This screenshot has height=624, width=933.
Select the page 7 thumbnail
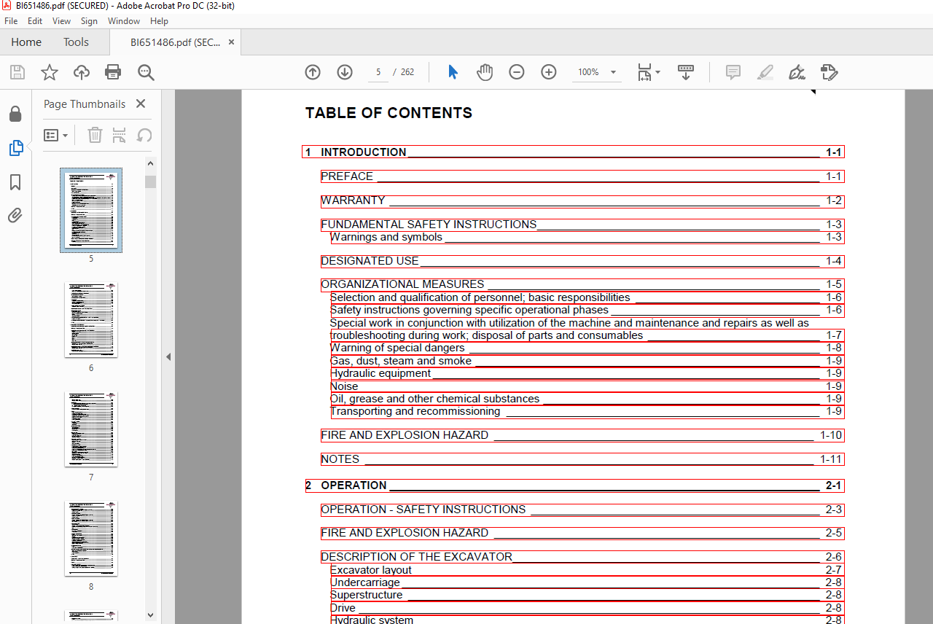[x=91, y=429]
